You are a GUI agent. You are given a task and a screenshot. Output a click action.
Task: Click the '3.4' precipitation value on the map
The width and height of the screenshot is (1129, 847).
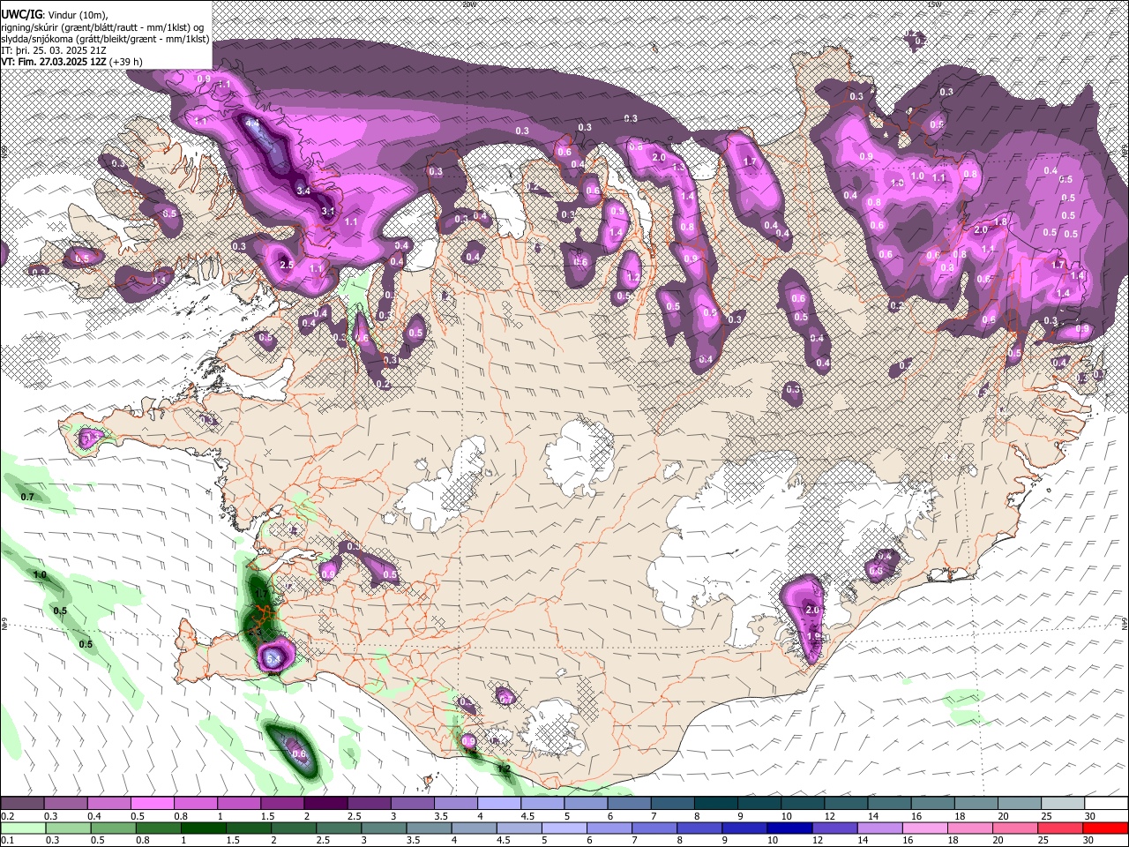(303, 191)
